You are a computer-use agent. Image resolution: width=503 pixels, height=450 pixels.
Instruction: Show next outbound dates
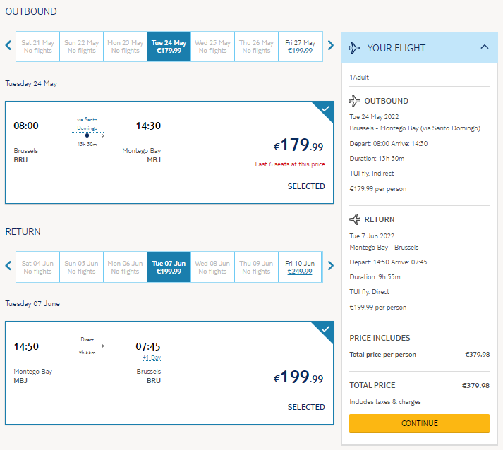[x=331, y=45]
